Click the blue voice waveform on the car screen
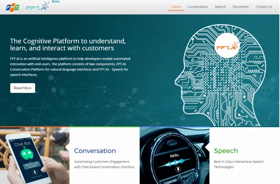Viewport: 280px width, 184px height. click(x=175, y=162)
